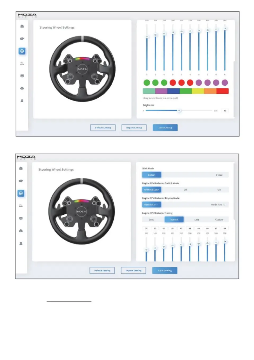Select Late RPM indicator timing
The width and height of the screenshot is (254, 360).
pyautogui.click(x=197, y=220)
